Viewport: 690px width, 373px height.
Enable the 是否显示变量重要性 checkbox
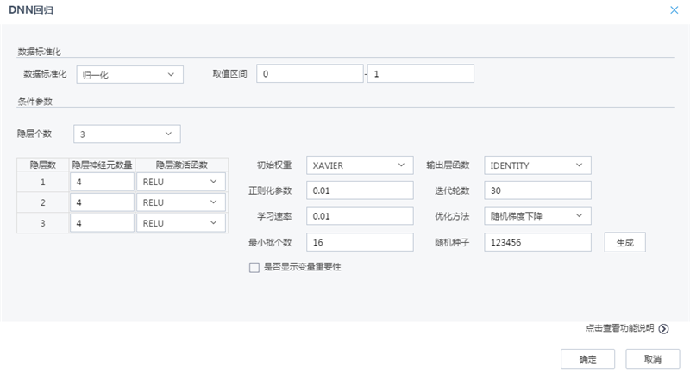254,267
